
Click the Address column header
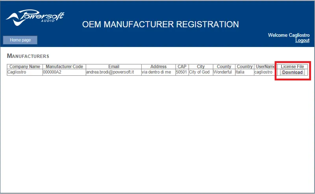[x=159, y=67]
